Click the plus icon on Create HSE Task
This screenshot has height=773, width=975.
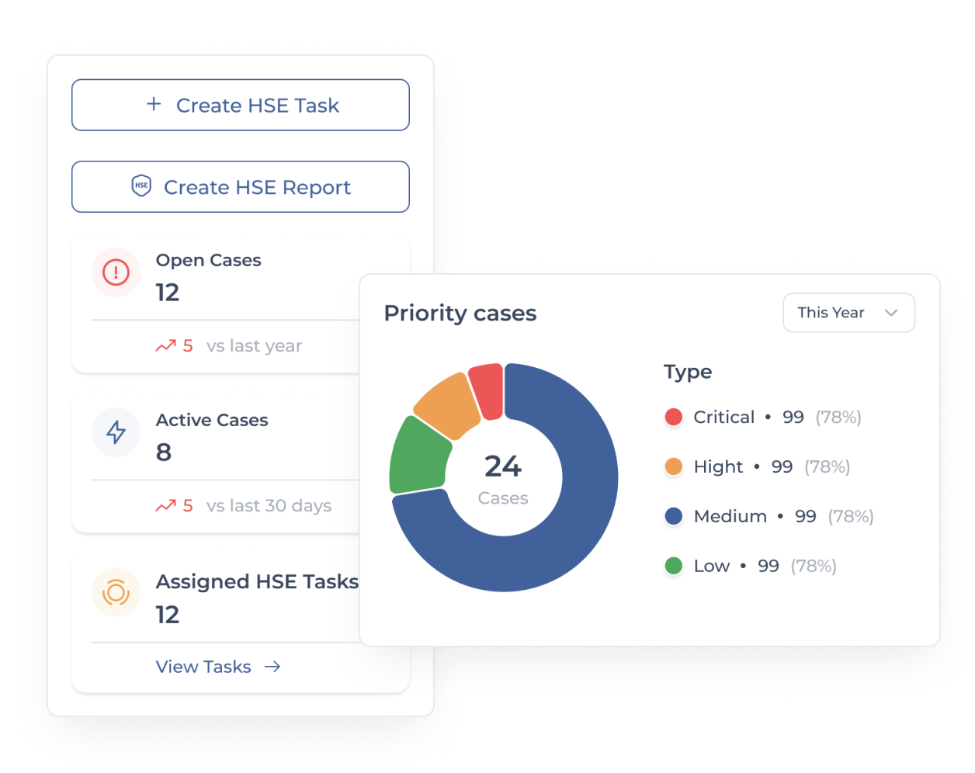tap(154, 104)
